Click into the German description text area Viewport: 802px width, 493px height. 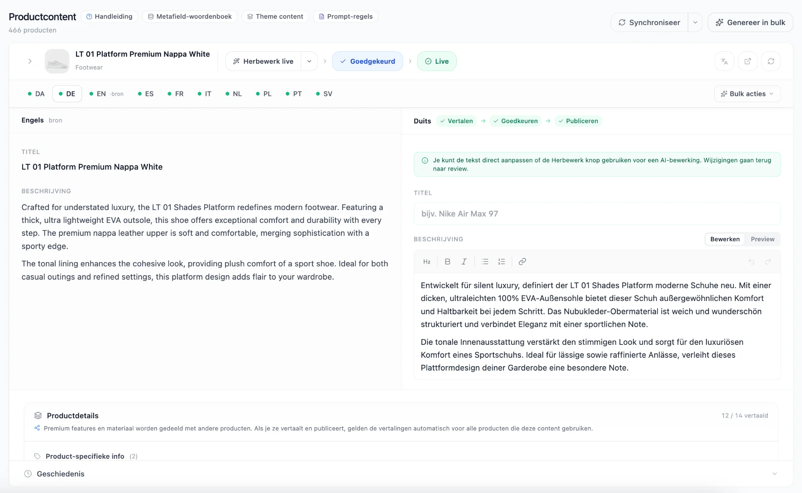click(597, 326)
